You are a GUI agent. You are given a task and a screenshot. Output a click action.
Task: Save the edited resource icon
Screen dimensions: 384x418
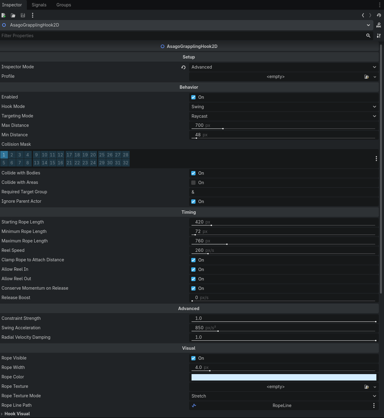tap(23, 15)
